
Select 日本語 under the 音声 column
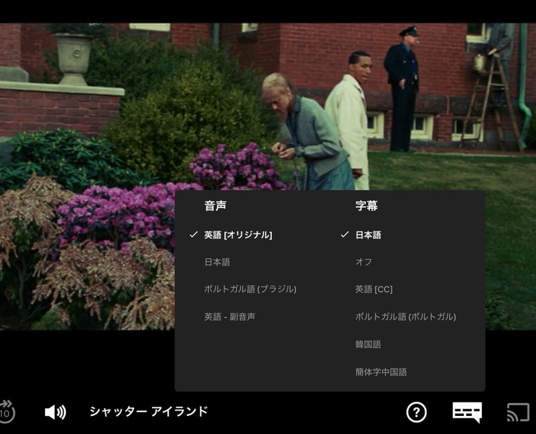coord(217,262)
